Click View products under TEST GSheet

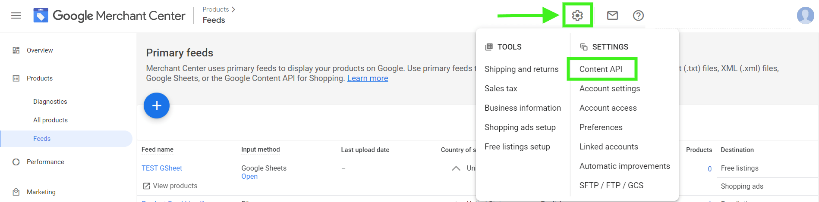pos(170,186)
